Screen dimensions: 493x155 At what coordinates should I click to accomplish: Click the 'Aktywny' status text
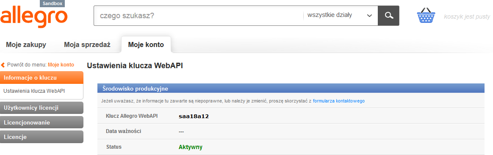[191, 147]
